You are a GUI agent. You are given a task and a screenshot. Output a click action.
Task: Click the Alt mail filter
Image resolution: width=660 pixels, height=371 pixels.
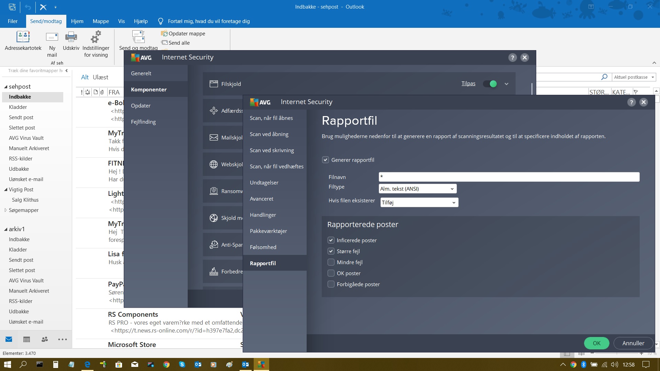pyautogui.click(x=85, y=77)
